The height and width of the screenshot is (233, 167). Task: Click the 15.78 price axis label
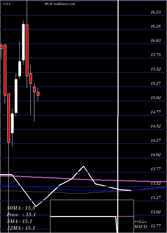pos(156,55)
